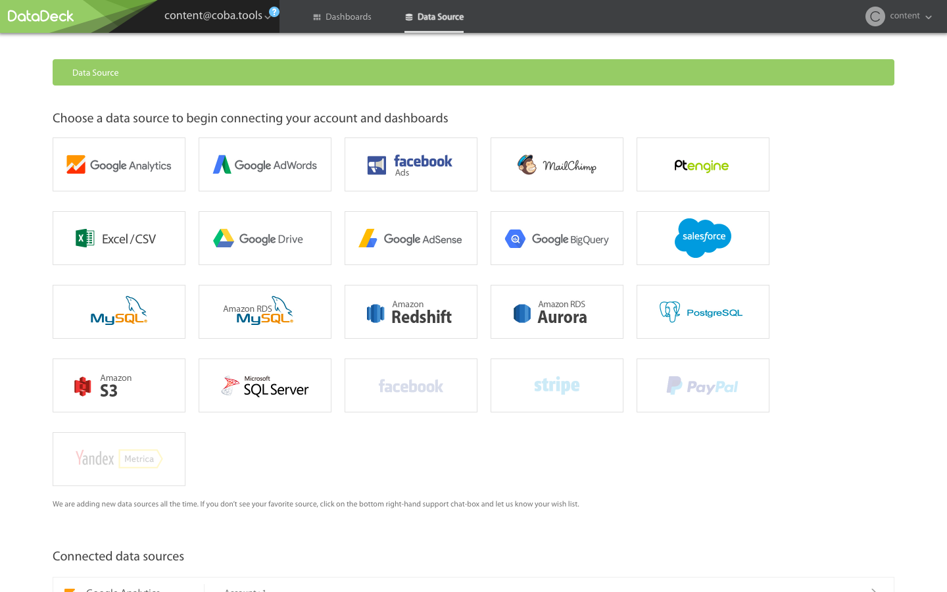Screen dimensions: 947x592
Task: Click the DataDeck logo
Action: click(41, 16)
